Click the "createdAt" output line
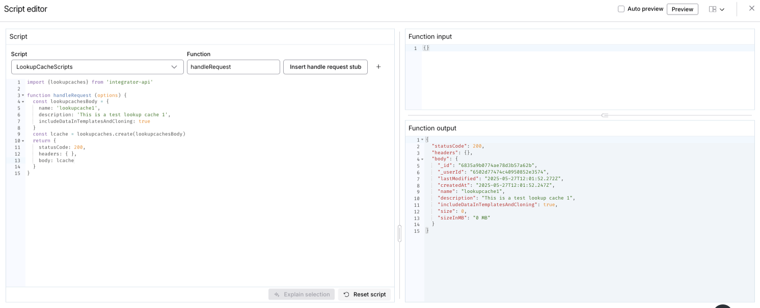 point(496,185)
